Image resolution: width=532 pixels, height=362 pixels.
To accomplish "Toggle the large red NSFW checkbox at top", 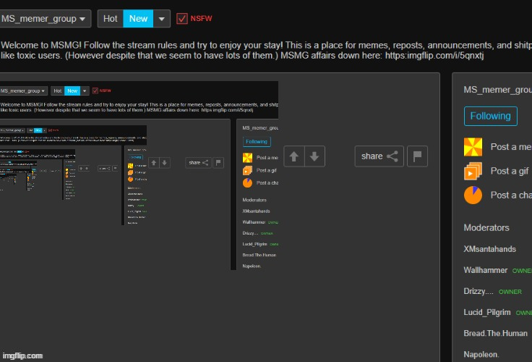I will tap(182, 18).
